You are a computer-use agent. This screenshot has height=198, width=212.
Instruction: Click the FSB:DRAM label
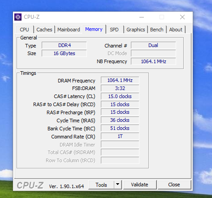[84, 88]
